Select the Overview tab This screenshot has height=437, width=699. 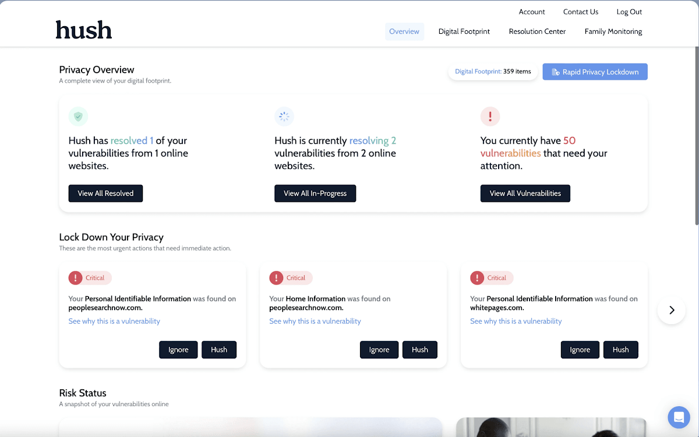tap(404, 31)
